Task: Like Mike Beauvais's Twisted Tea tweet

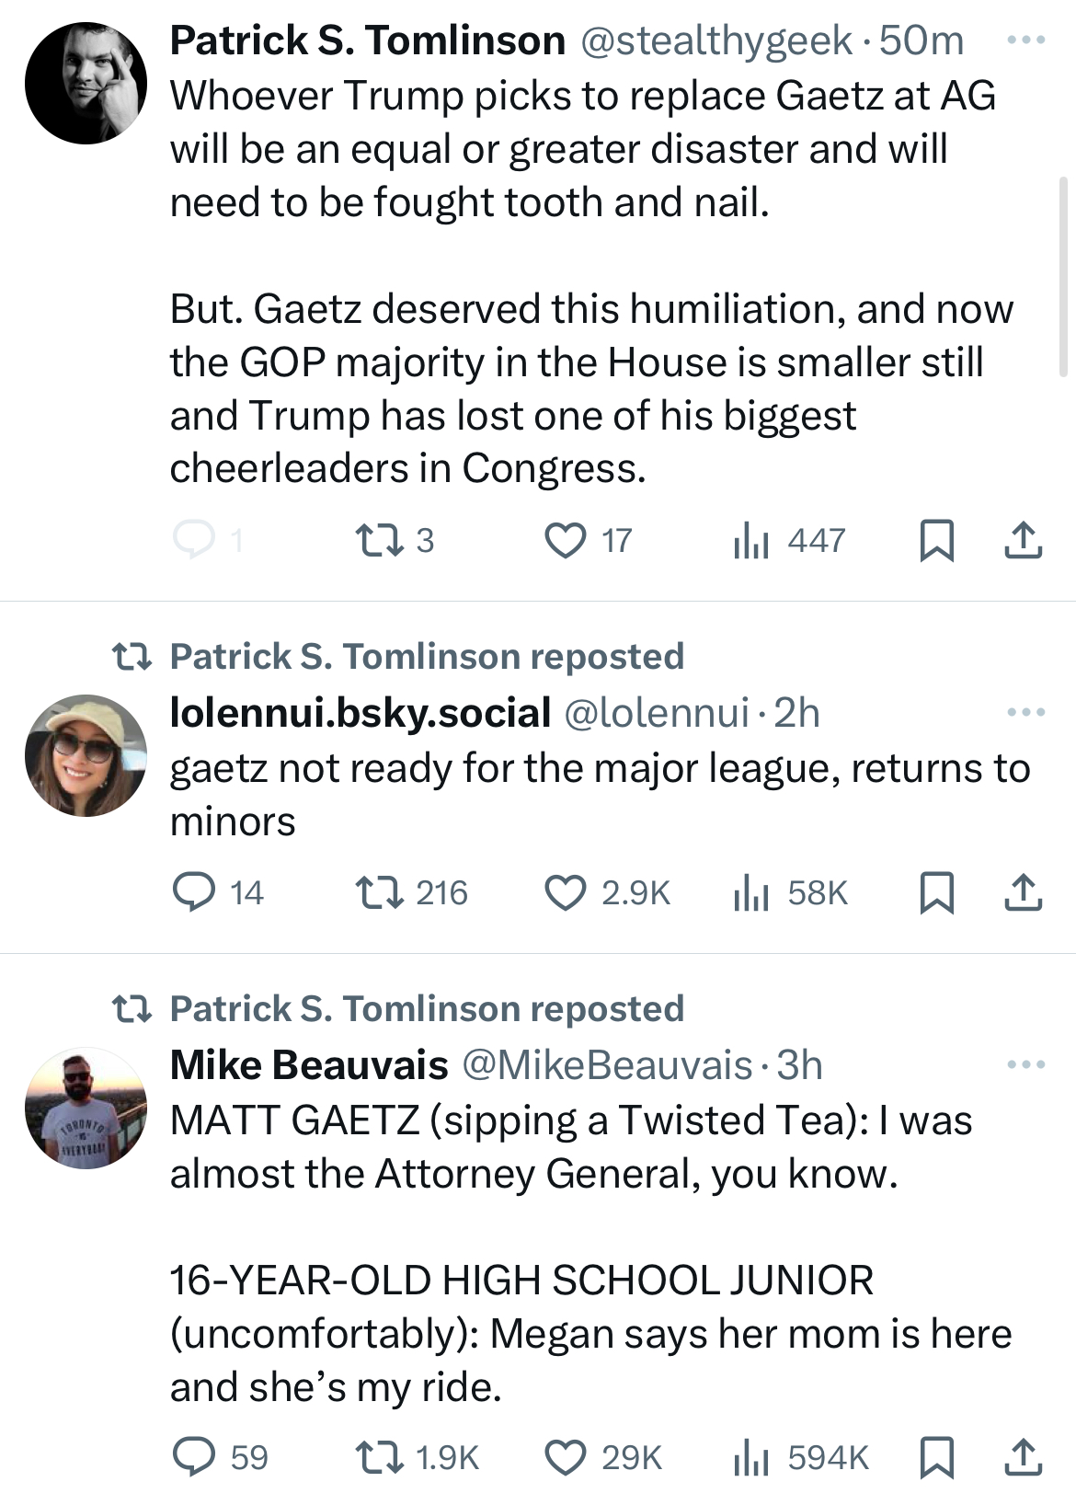Action: pos(565,1457)
